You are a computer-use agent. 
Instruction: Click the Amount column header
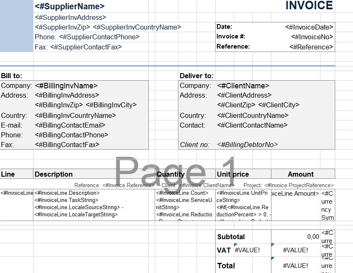coord(301,174)
